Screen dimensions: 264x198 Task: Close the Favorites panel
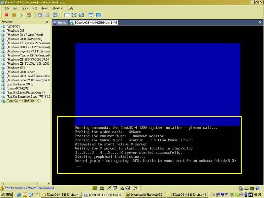coord(47,22)
